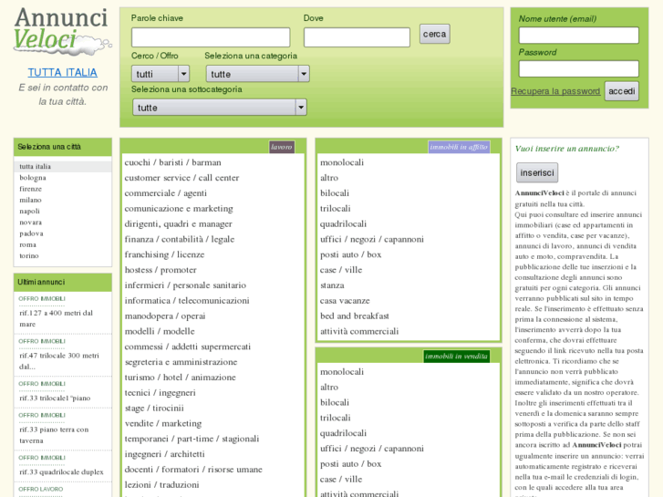
Task: Click the Annunci Veloci logo
Action: coord(63,32)
